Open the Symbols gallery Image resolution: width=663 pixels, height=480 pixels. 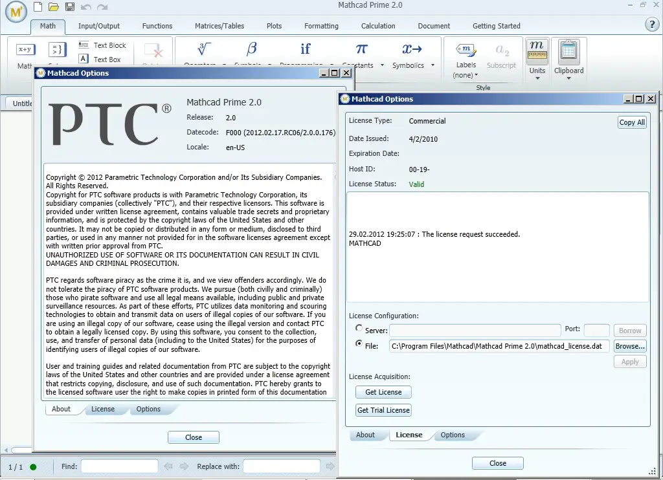[x=252, y=54]
